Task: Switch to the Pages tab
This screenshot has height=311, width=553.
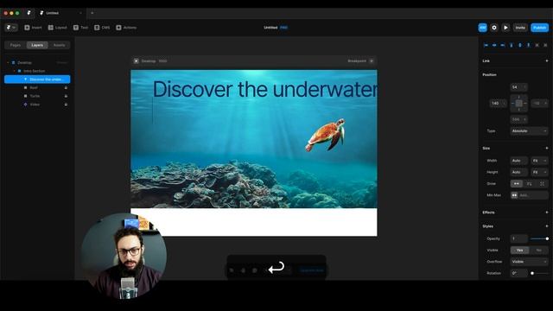Action: point(16,45)
